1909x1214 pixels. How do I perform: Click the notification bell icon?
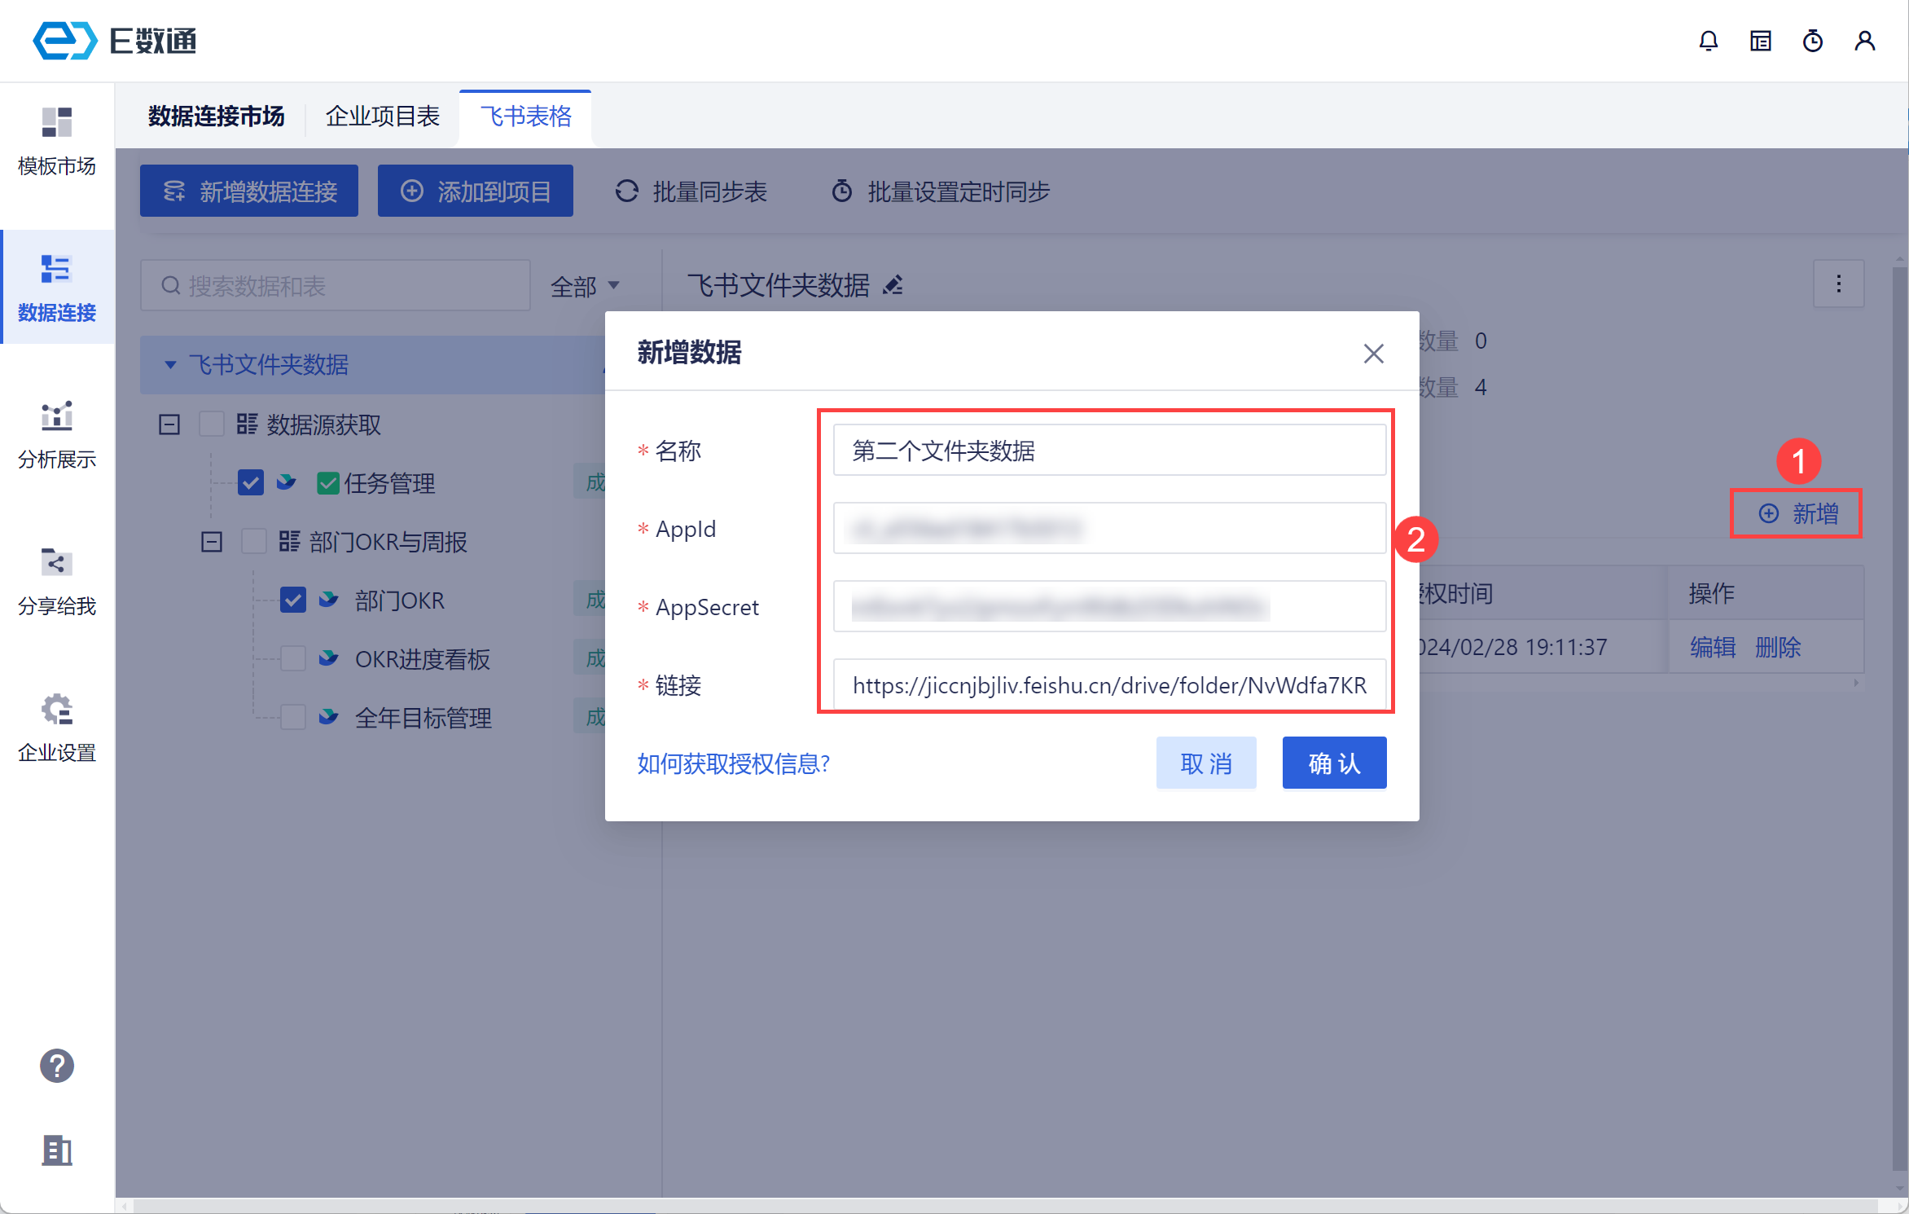(1708, 41)
